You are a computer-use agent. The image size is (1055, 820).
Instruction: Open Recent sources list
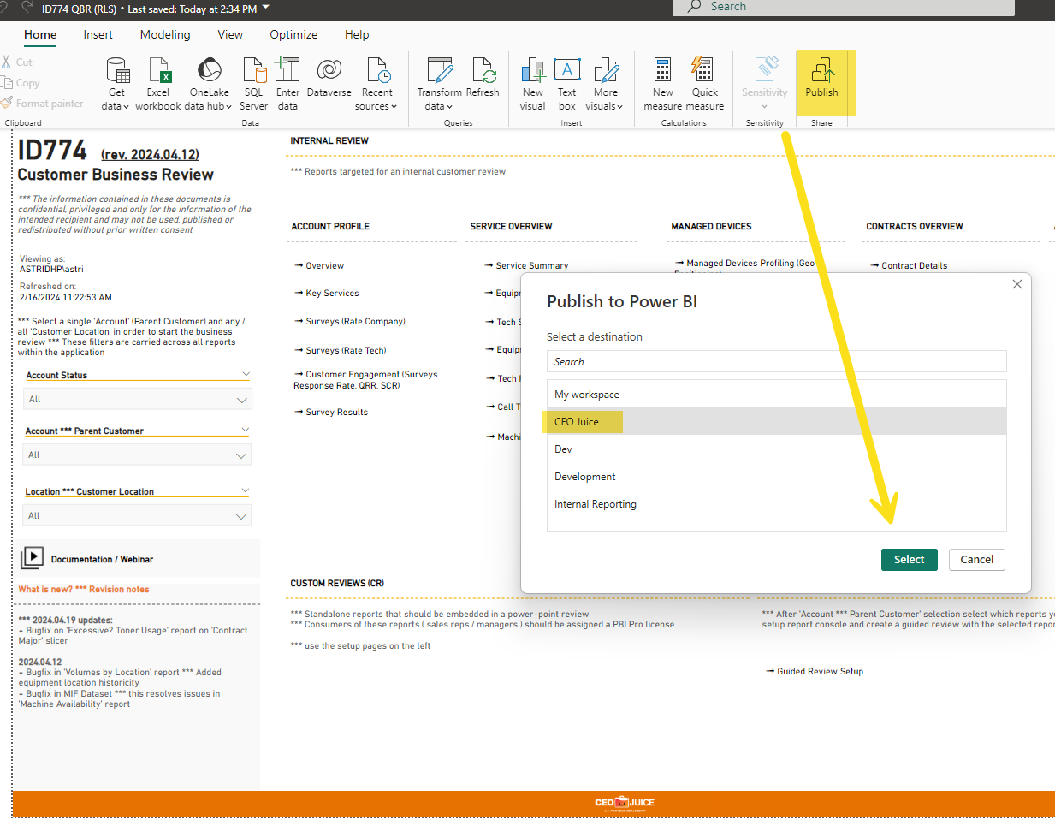pos(376,84)
